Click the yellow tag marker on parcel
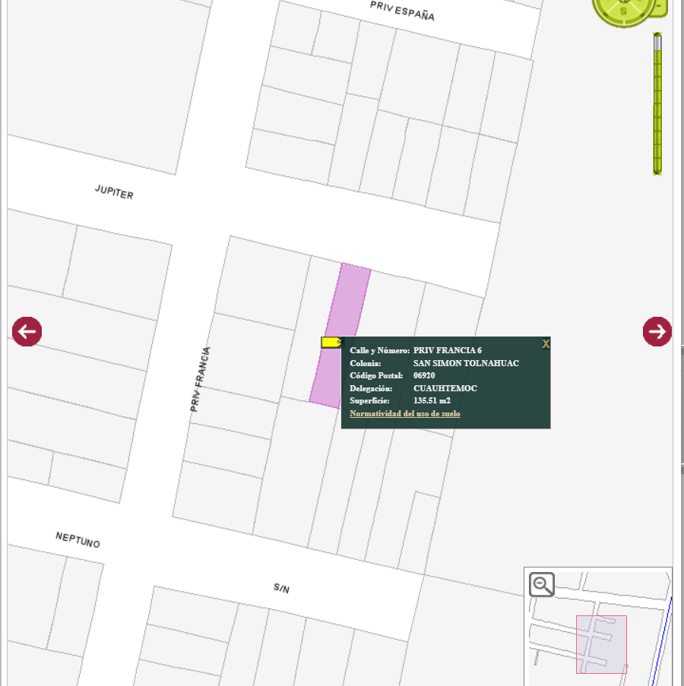Viewport: 684px width, 686px height. (x=331, y=343)
